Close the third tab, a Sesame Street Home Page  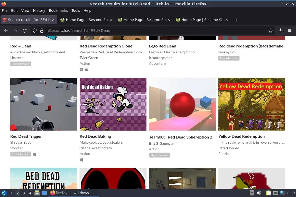pyautogui.click(x=169, y=20)
